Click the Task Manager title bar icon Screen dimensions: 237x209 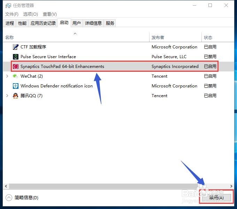coord(8,6)
